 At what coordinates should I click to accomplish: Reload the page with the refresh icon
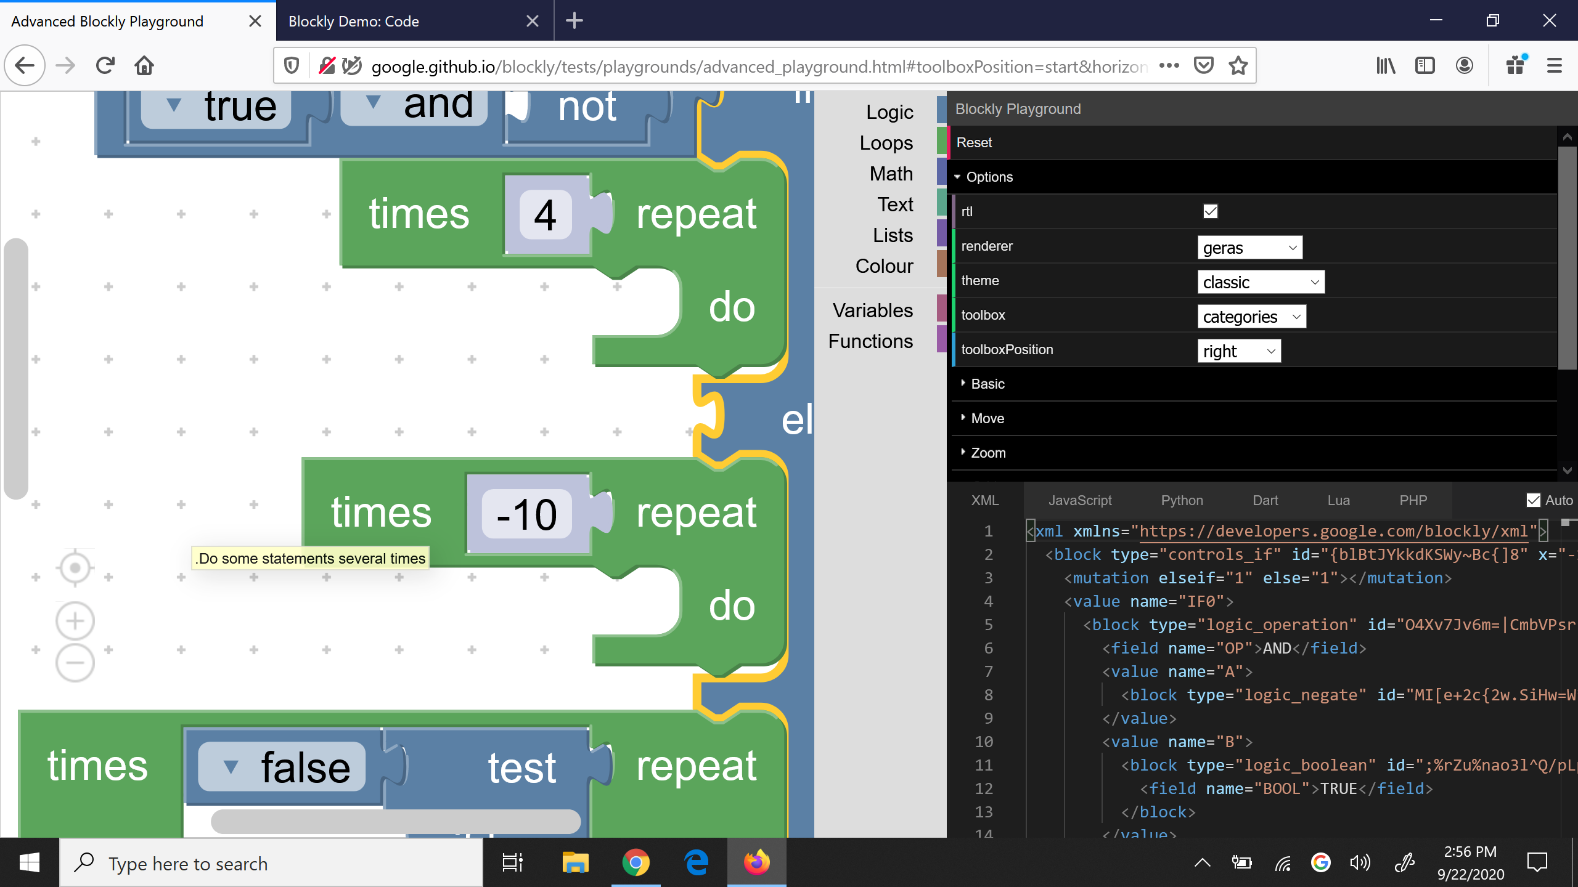point(105,65)
